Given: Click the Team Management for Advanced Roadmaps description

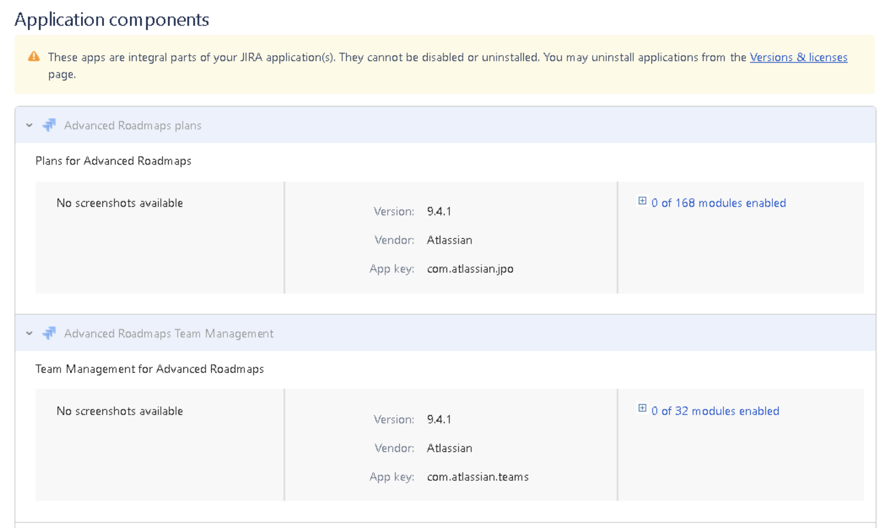Looking at the screenshot, I should click(150, 369).
